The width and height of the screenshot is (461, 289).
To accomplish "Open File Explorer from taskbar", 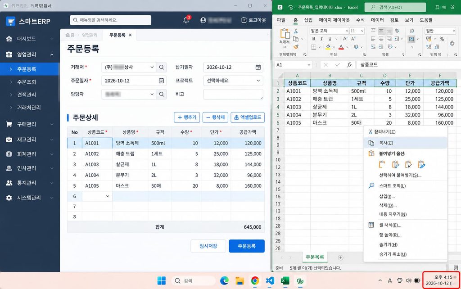I will [240, 281].
